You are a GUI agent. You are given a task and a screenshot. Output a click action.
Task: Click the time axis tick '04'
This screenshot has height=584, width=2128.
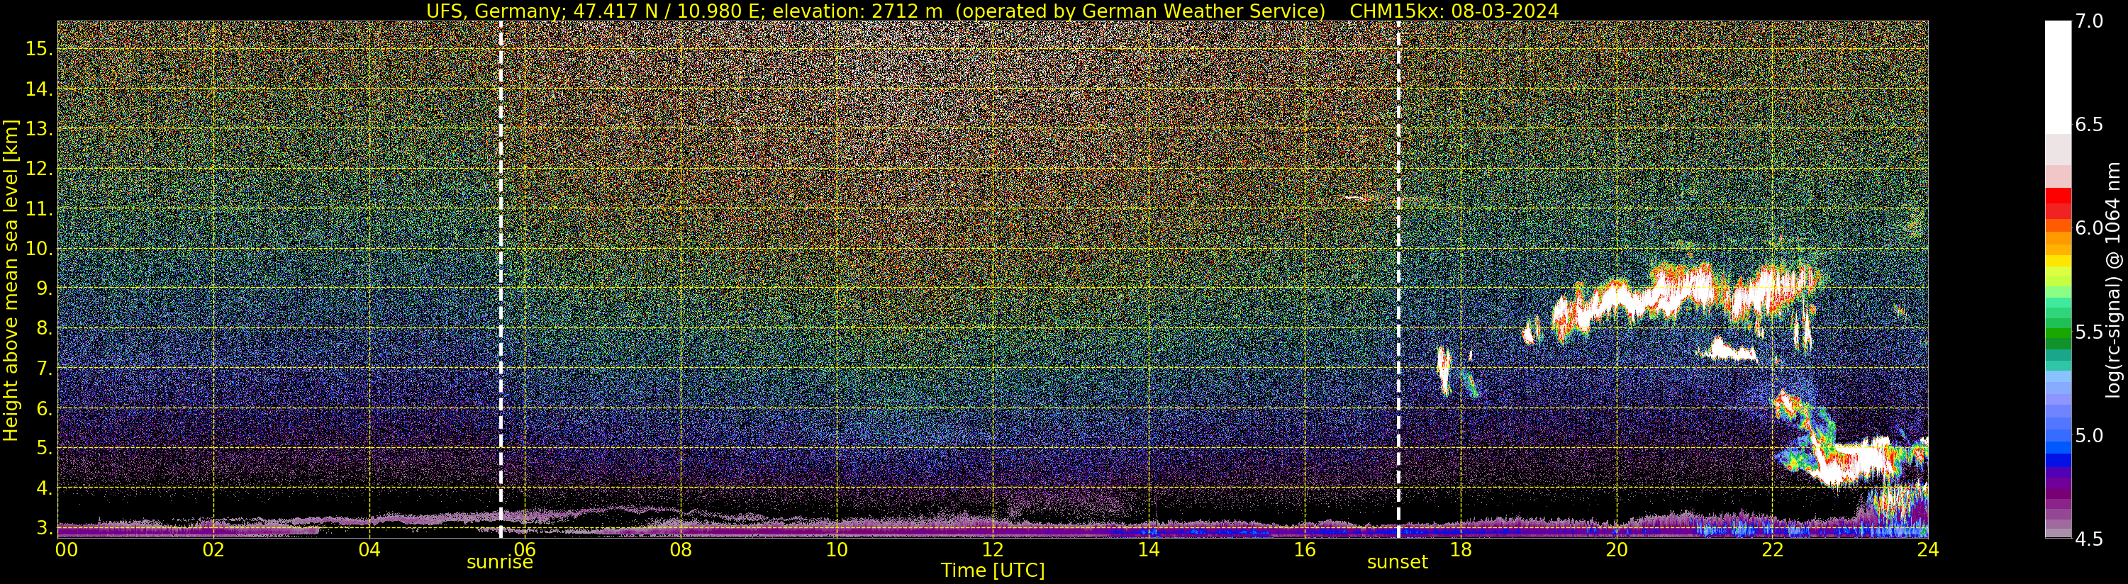coord(369,549)
